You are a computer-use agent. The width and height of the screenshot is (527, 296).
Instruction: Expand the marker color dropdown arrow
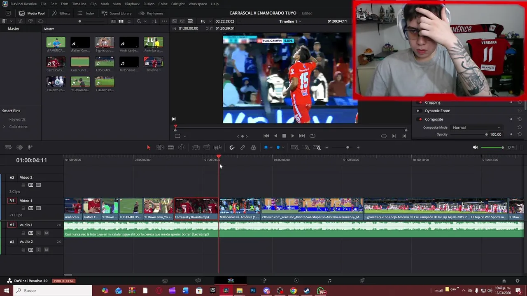coord(283,148)
